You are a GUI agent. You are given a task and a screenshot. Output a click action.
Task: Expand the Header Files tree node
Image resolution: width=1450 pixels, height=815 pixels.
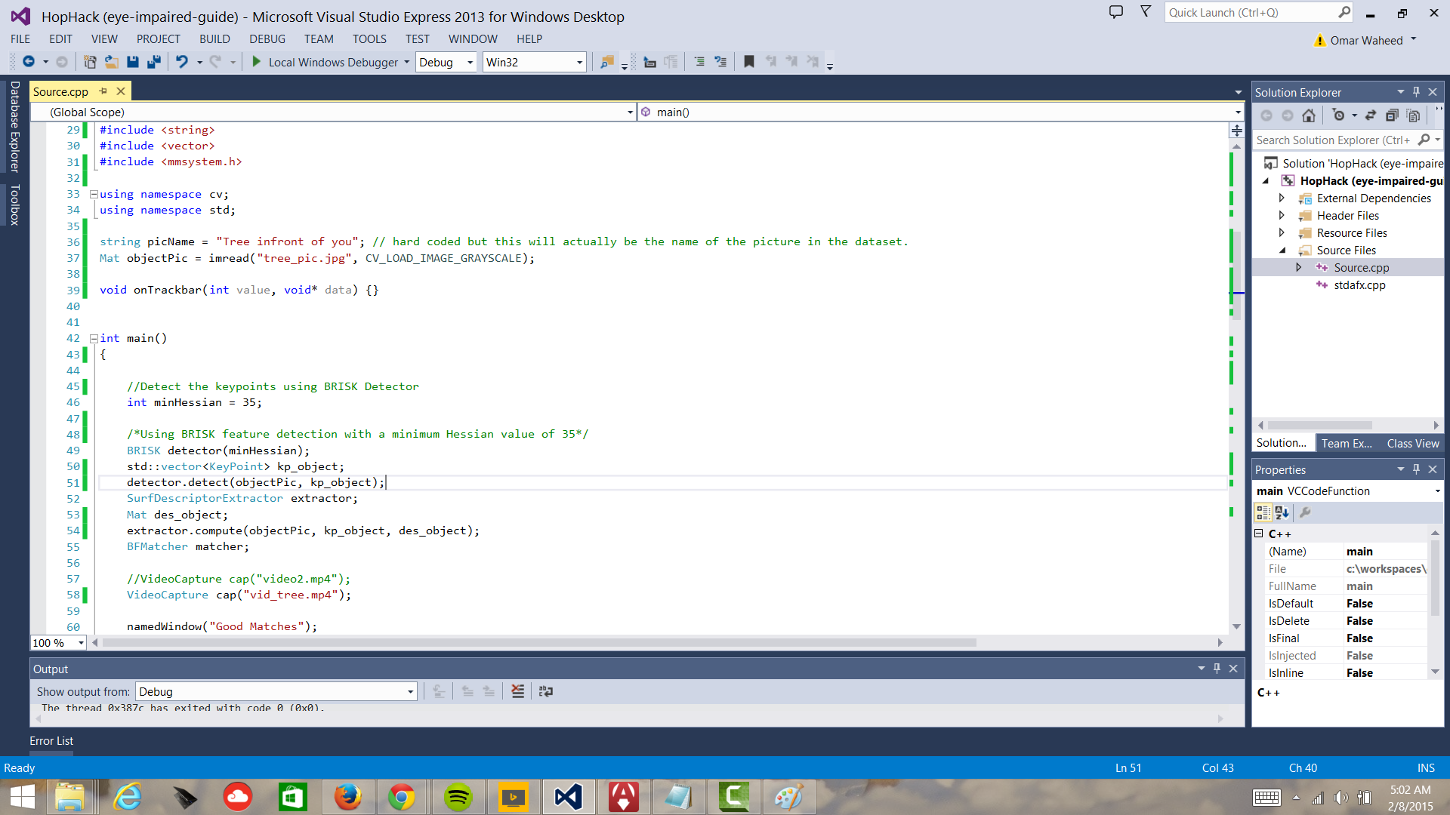[1282, 216]
